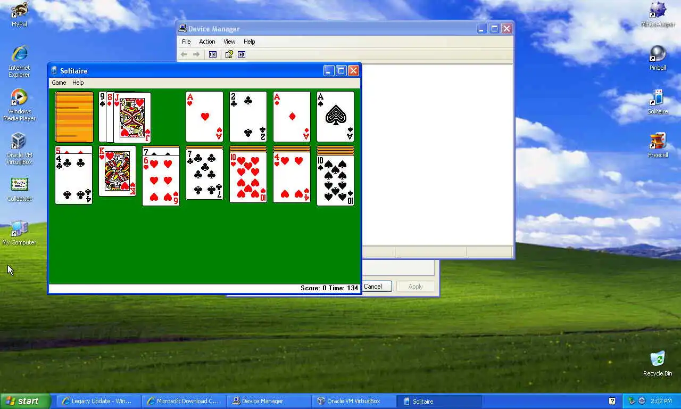
Task: Select the Windows Media Player desktop icon
Action: [19, 105]
